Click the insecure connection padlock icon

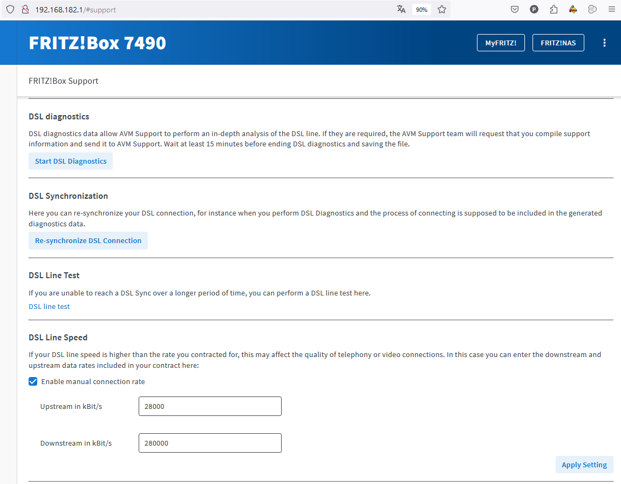pos(24,9)
